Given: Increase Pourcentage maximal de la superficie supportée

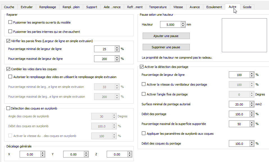Looking at the screenshot, I should (252, 122).
